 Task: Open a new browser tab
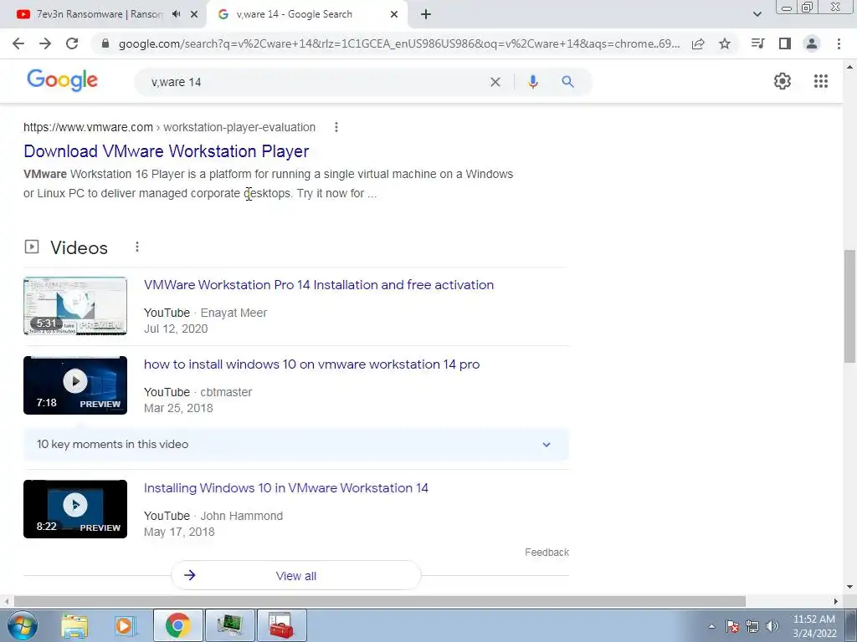(426, 14)
